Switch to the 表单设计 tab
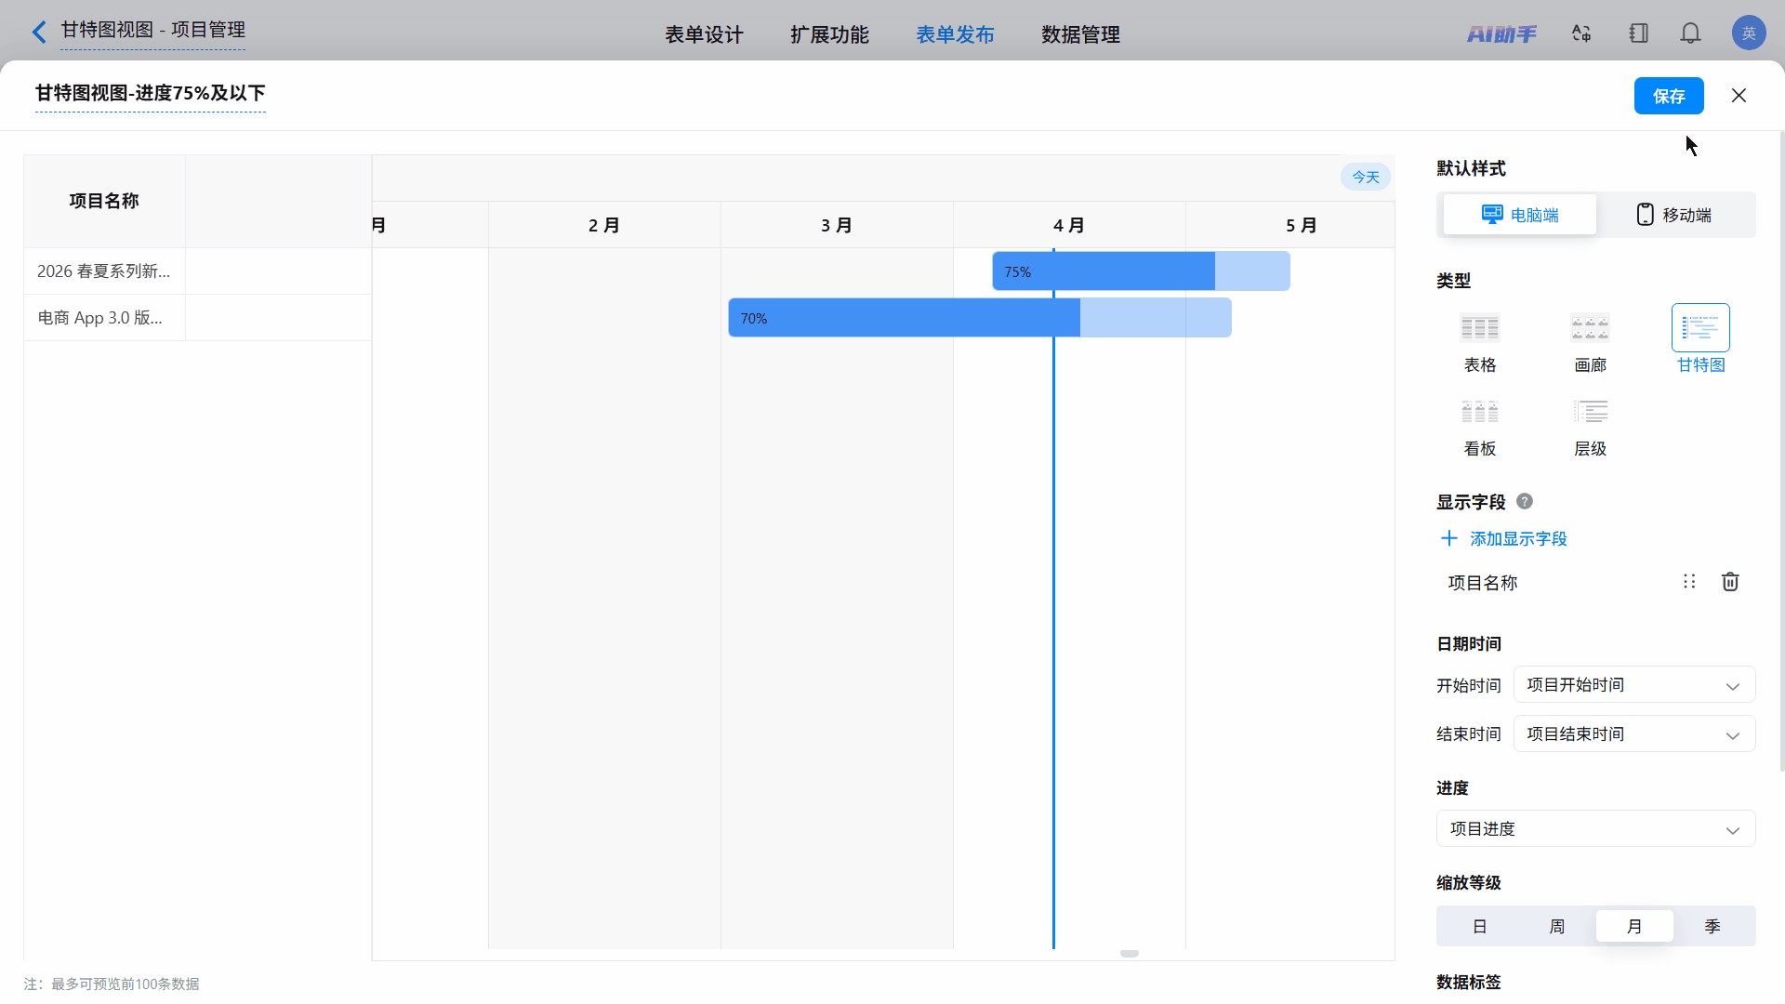 click(x=704, y=34)
